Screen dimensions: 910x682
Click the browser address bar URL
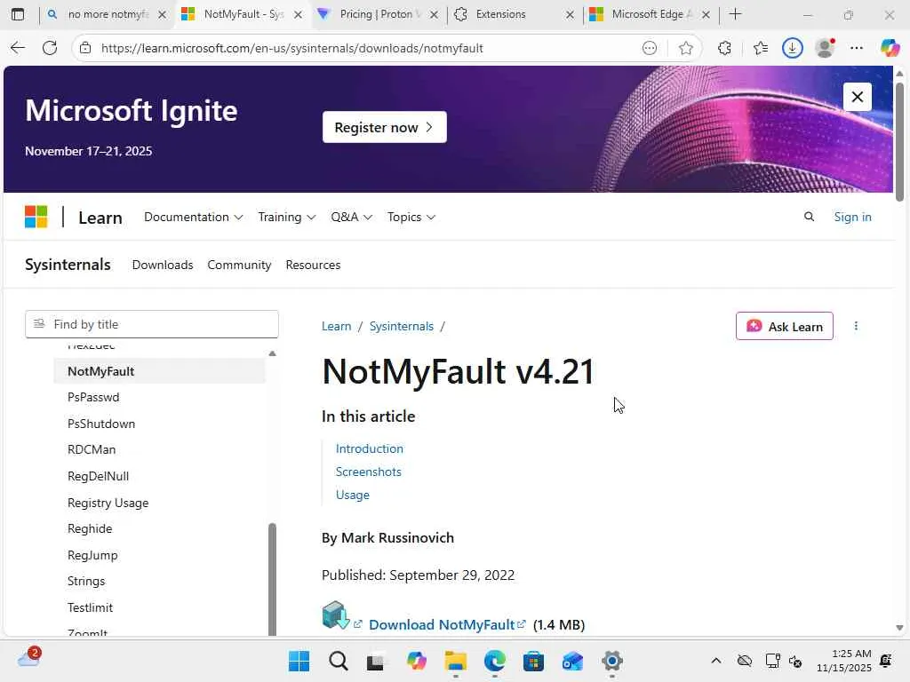click(x=291, y=48)
